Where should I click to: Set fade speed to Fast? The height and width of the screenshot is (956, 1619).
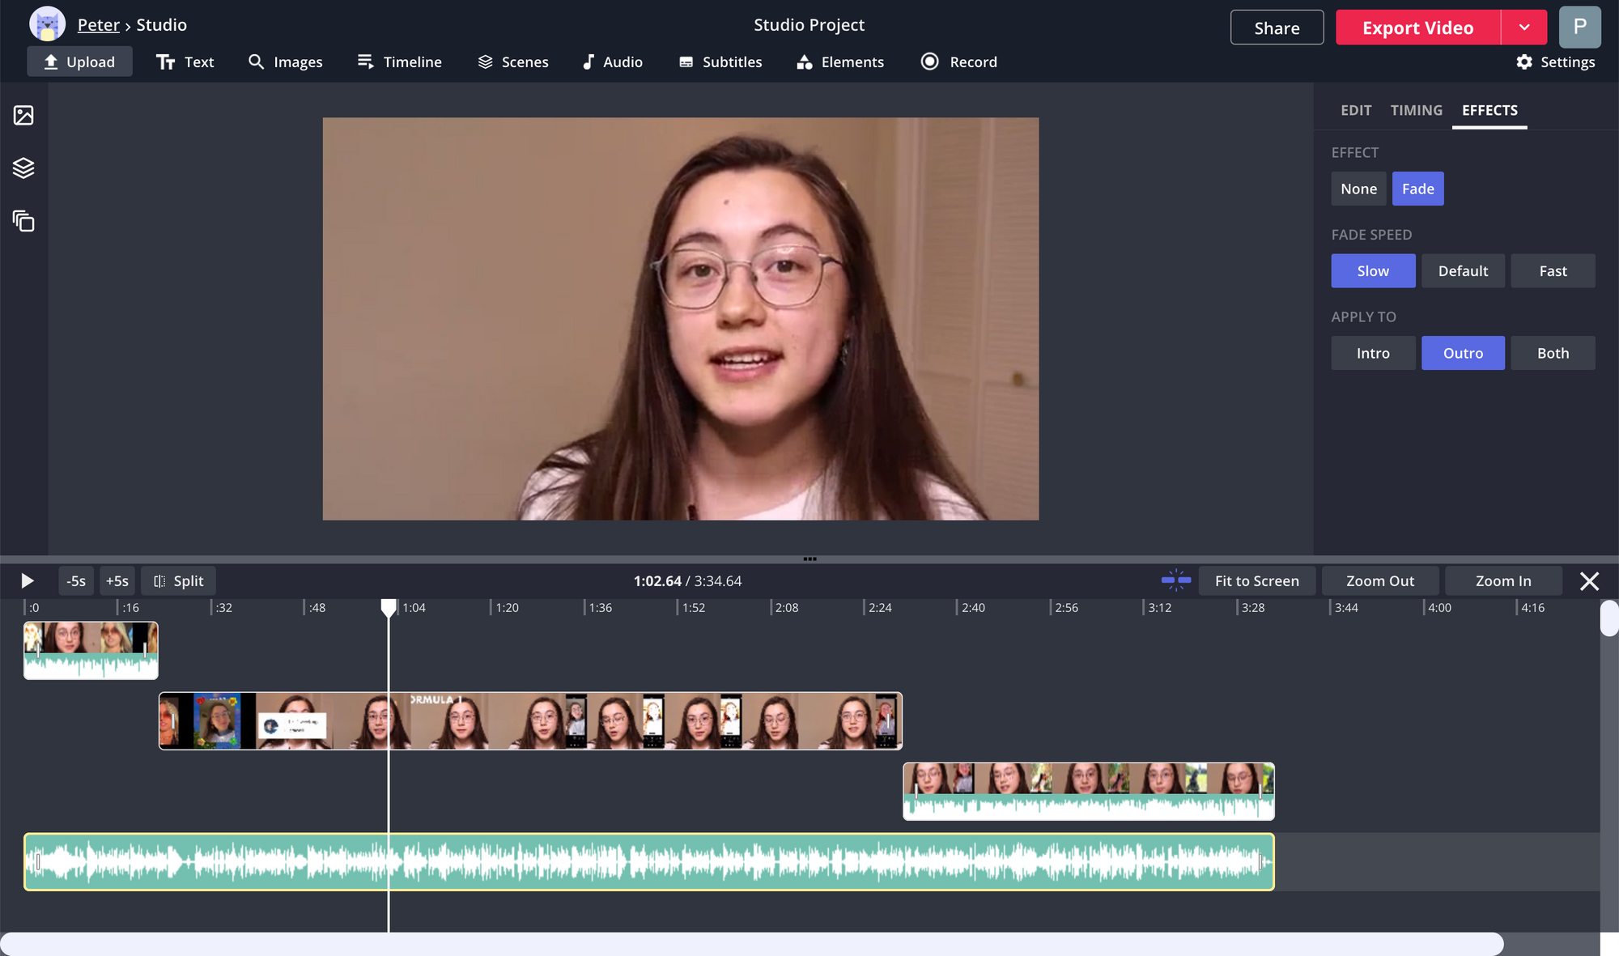pyautogui.click(x=1552, y=271)
